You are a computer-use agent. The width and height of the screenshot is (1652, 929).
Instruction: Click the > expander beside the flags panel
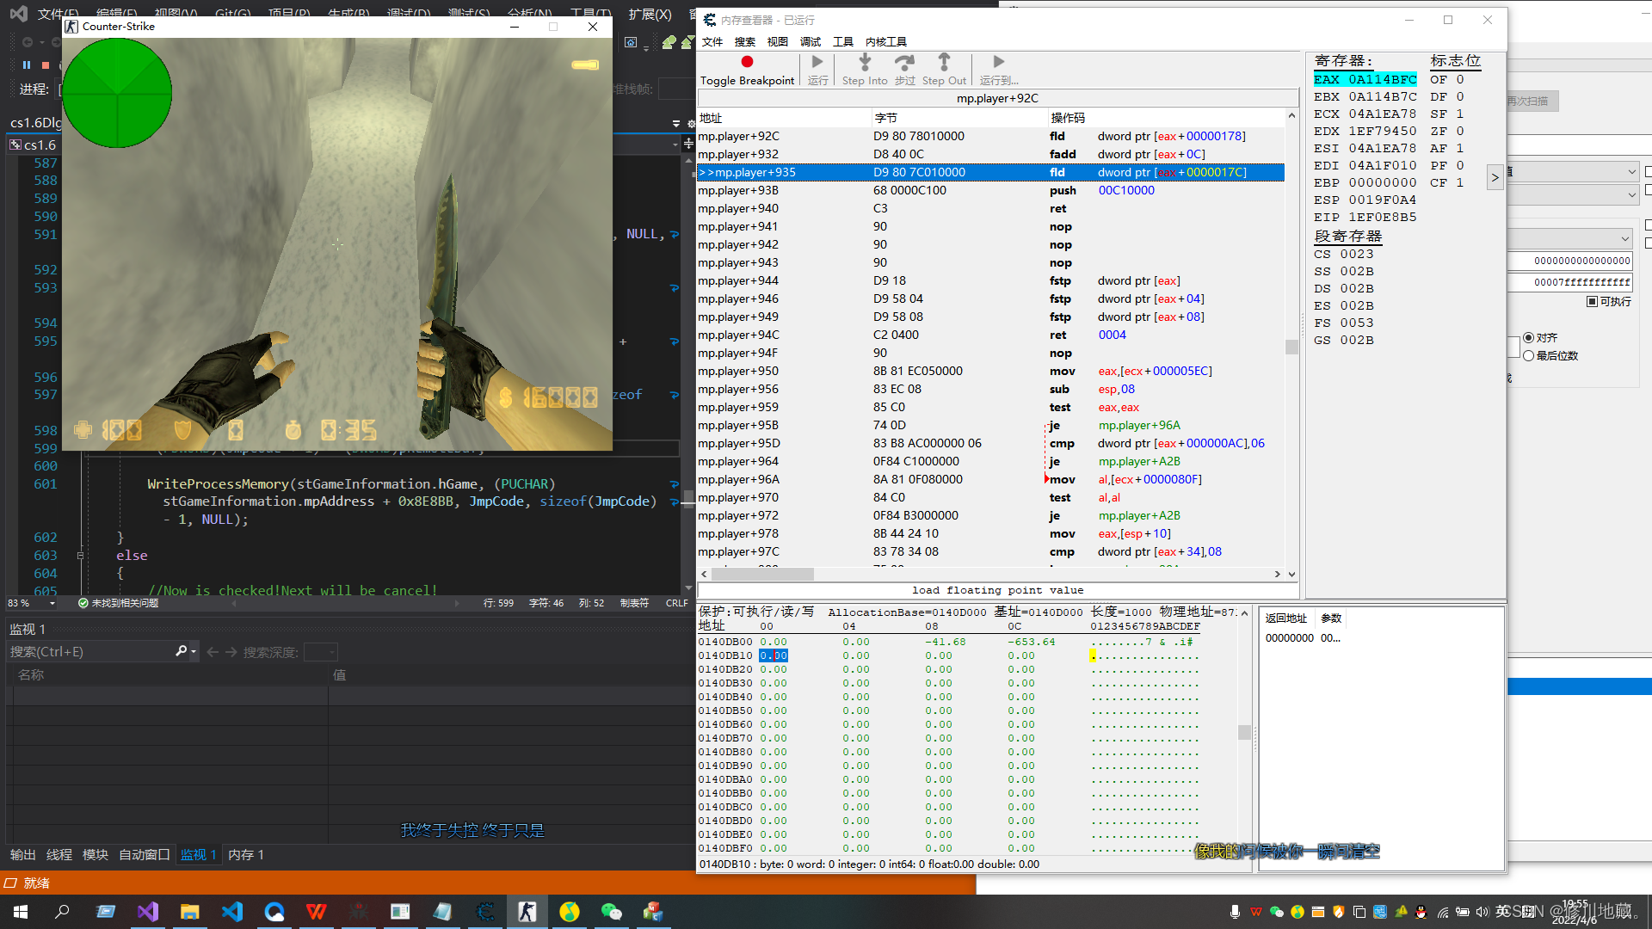click(x=1495, y=177)
